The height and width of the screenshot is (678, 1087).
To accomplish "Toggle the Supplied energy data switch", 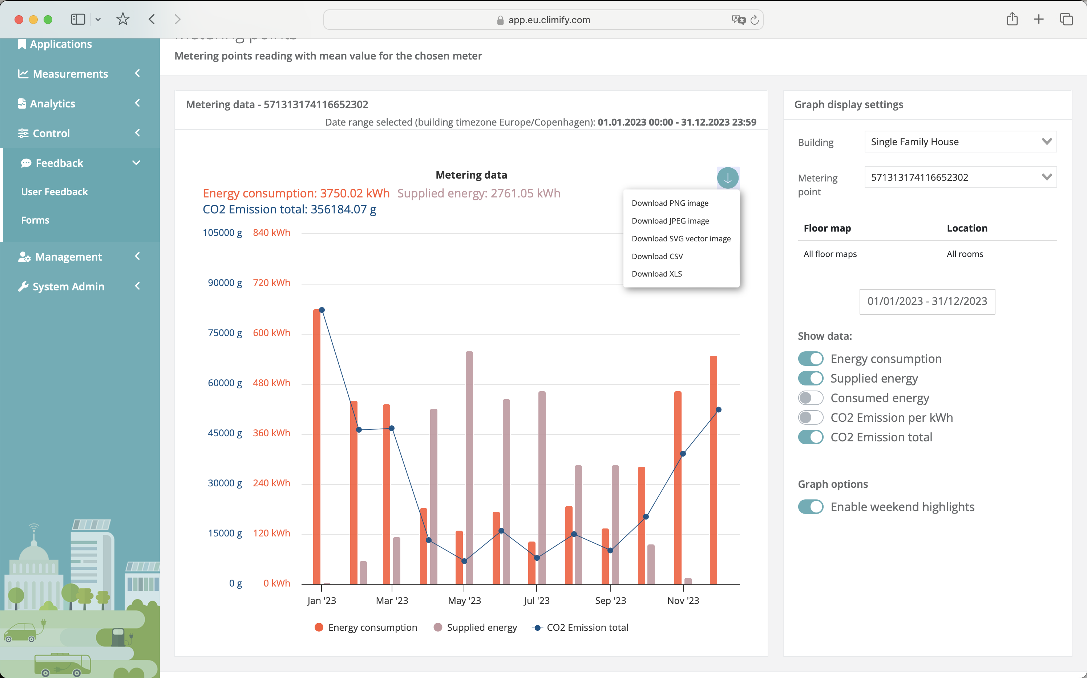I will 811,378.
